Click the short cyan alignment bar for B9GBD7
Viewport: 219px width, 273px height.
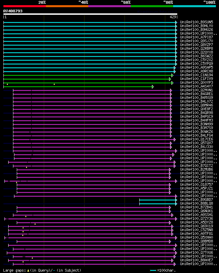(158, 200)
